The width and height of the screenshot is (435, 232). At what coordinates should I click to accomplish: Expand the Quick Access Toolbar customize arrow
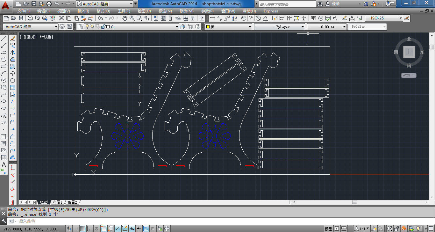coord(136,4)
